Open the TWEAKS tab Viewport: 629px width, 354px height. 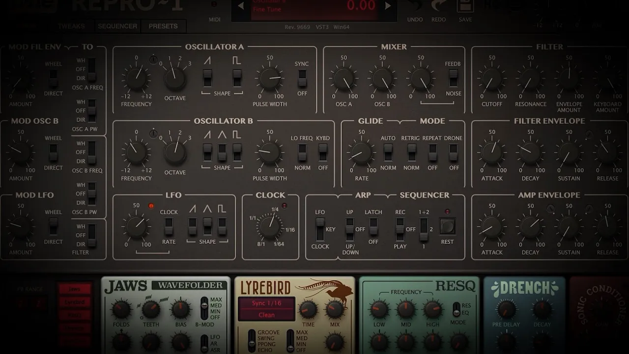[x=71, y=26]
